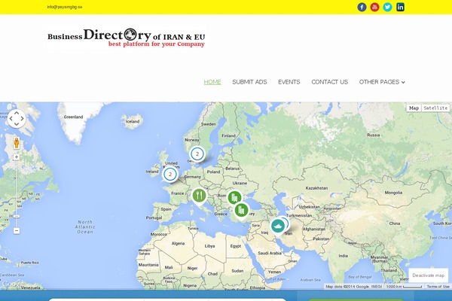Open the SUBMIT ADS menu item
The height and width of the screenshot is (301, 452).
point(249,82)
